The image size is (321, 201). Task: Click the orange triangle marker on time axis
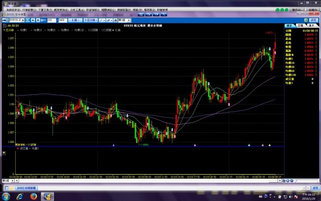point(263,145)
